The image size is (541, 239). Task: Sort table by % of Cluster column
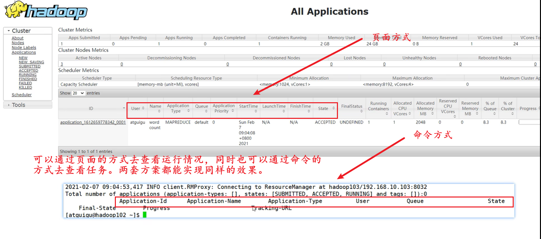coord(508,108)
